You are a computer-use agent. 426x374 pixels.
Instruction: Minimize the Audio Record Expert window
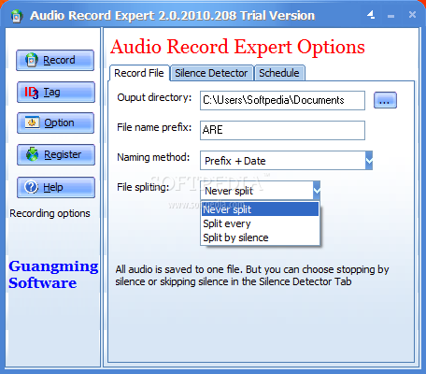(x=391, y=16)
